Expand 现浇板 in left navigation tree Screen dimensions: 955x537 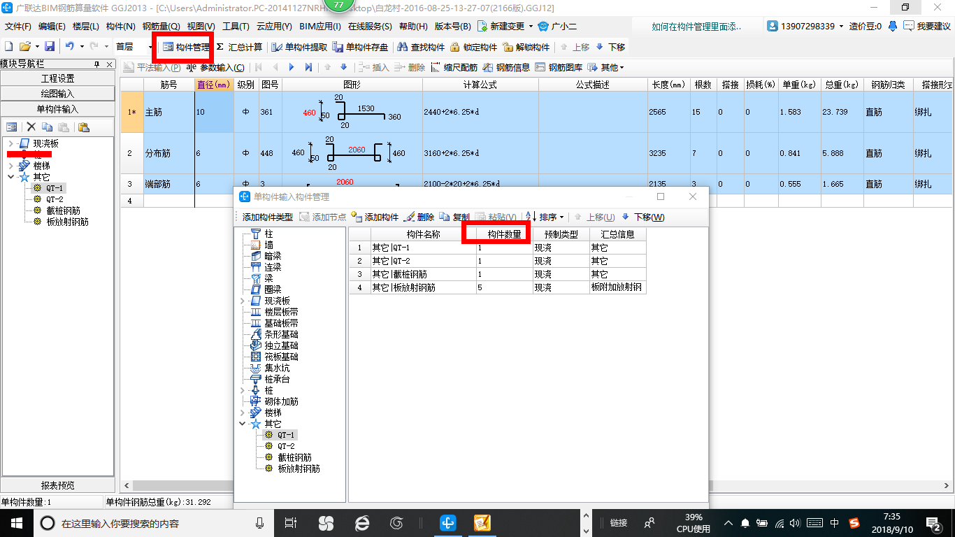pyautogui.click(x=10, y=143)
